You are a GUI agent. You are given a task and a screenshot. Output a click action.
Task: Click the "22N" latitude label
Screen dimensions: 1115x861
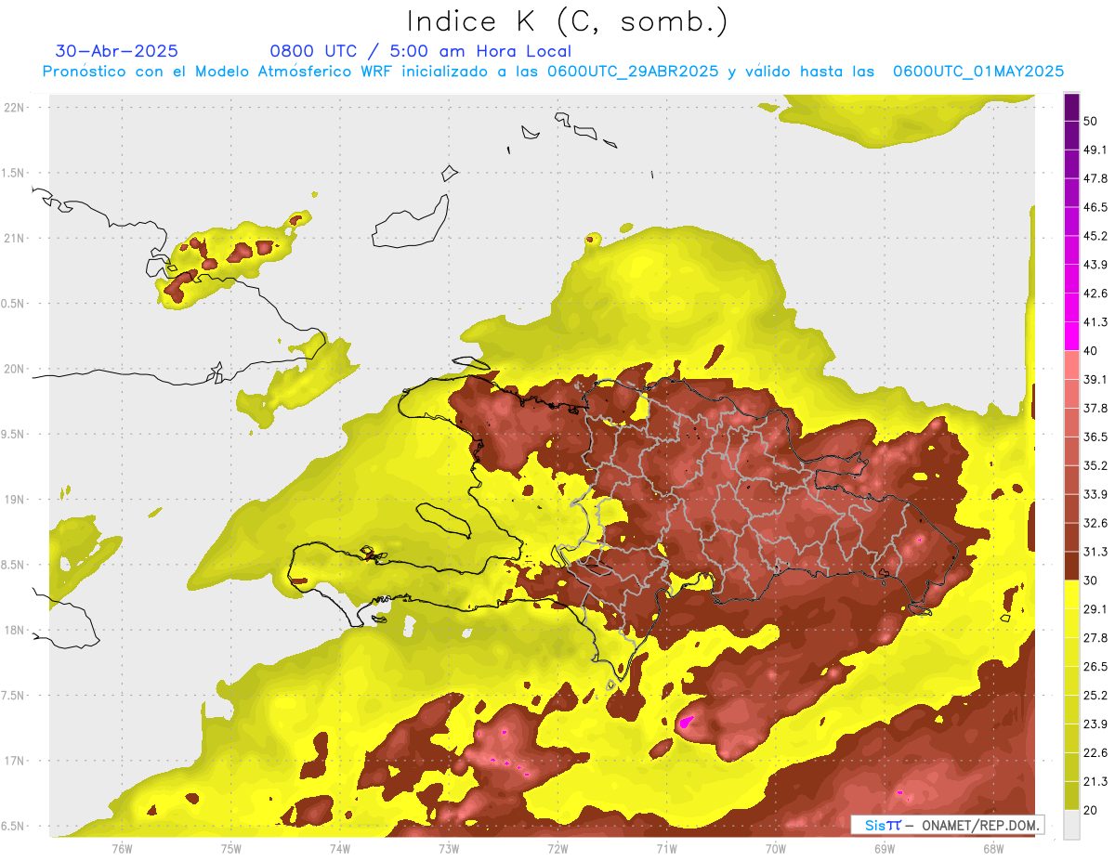tap(14, 108)
